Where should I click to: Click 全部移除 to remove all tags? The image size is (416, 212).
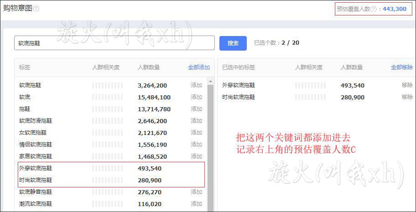pyautogui.click(x=401, y=67)
